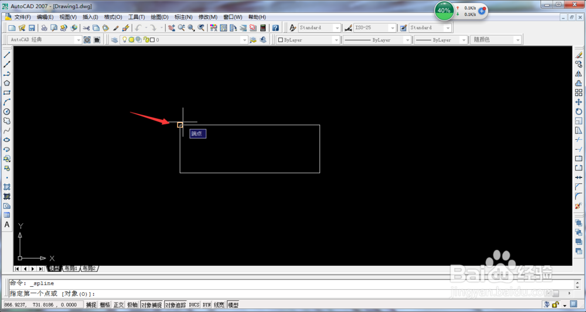Toggle DYN dynamic input in status bar
This screenshot has height=312, width=586.
(x=207, y=305)
